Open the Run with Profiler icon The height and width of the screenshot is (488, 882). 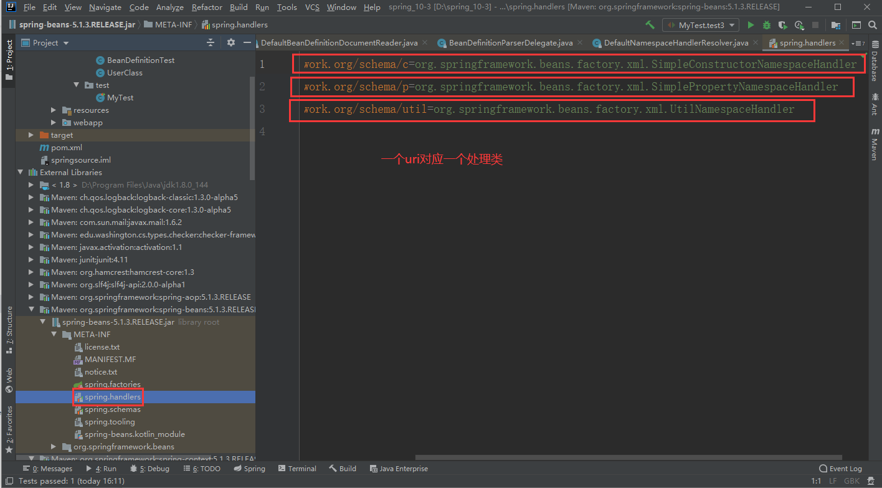(x=799, y=25)
